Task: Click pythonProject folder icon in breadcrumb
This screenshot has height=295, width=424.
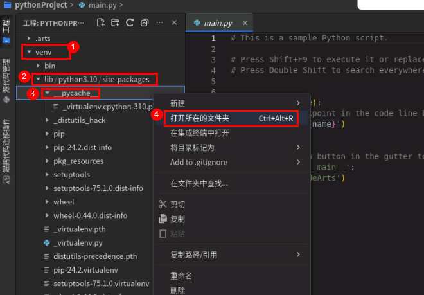Action: 7,5
